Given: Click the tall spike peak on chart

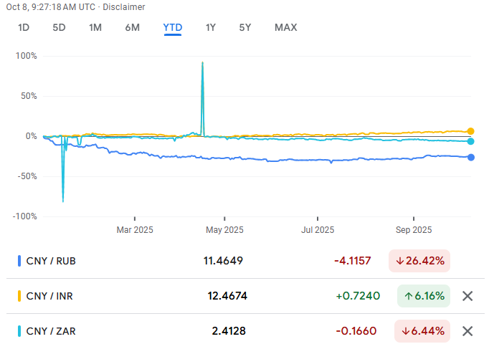Looking at the screenshot, I should pos(203,63).
